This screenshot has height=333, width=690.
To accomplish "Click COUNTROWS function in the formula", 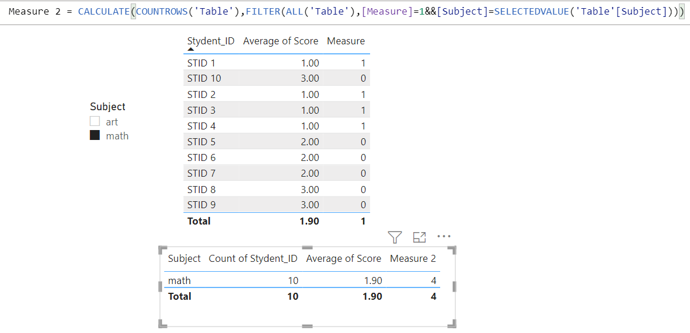I will click(x=162, y=12).
